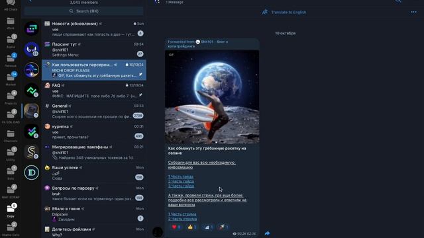Viewport: 424px width, 238px height.
Task: Open link 3 Часть гайда
Action: [181, 186]
